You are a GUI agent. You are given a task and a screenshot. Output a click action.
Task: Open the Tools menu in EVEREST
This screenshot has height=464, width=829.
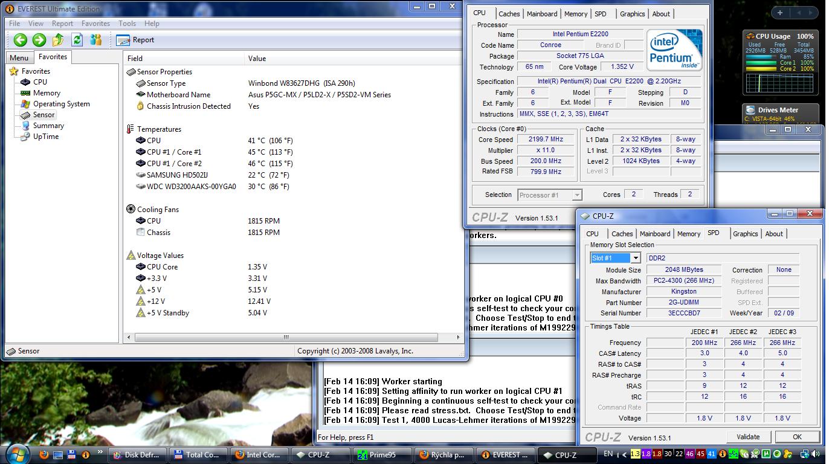point(127,24)
